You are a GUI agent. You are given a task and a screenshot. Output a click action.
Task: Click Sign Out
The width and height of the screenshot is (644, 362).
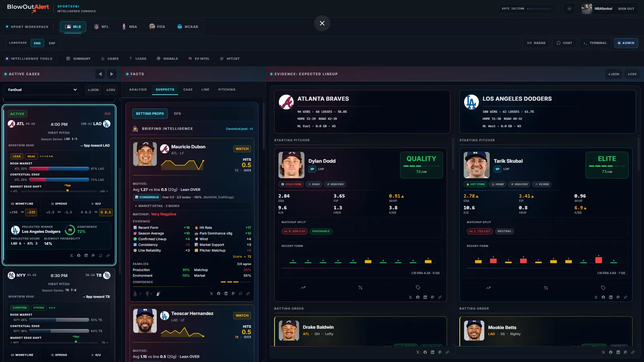[626, 8]
